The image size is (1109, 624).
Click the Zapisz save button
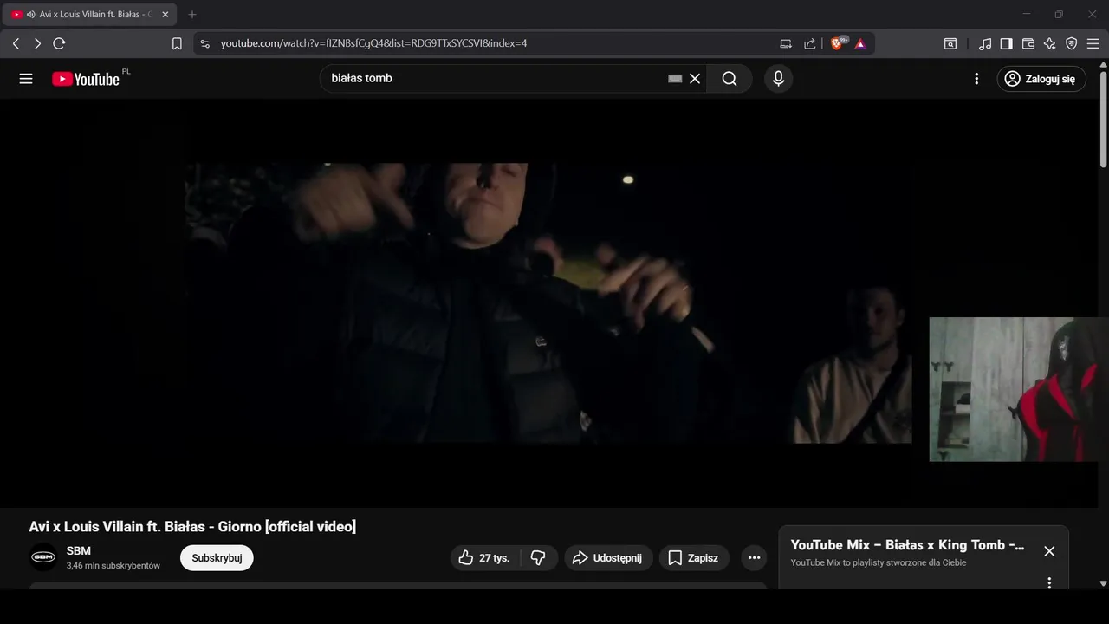point(694,558)
